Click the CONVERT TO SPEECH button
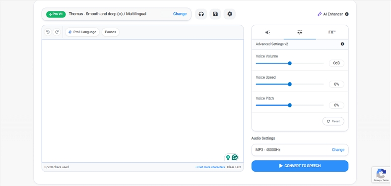The height and width of the screenshot is (186, 391). click(x=300, y=166)
